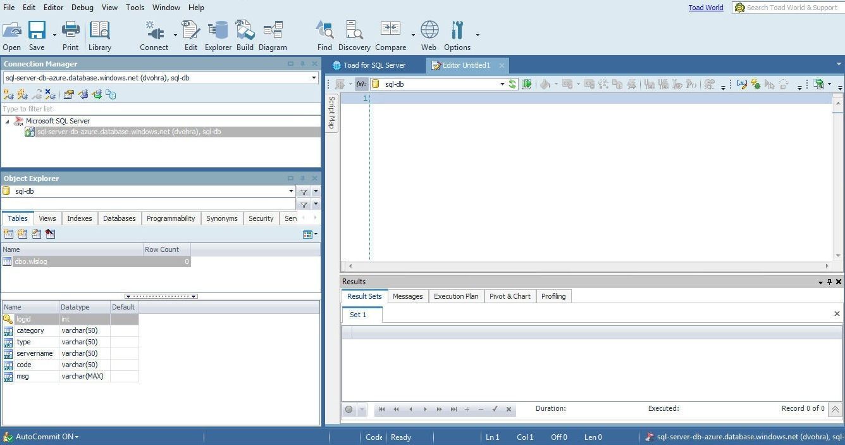Click the first record navigation button
845x445 pixels.
[x=381, y=410]
